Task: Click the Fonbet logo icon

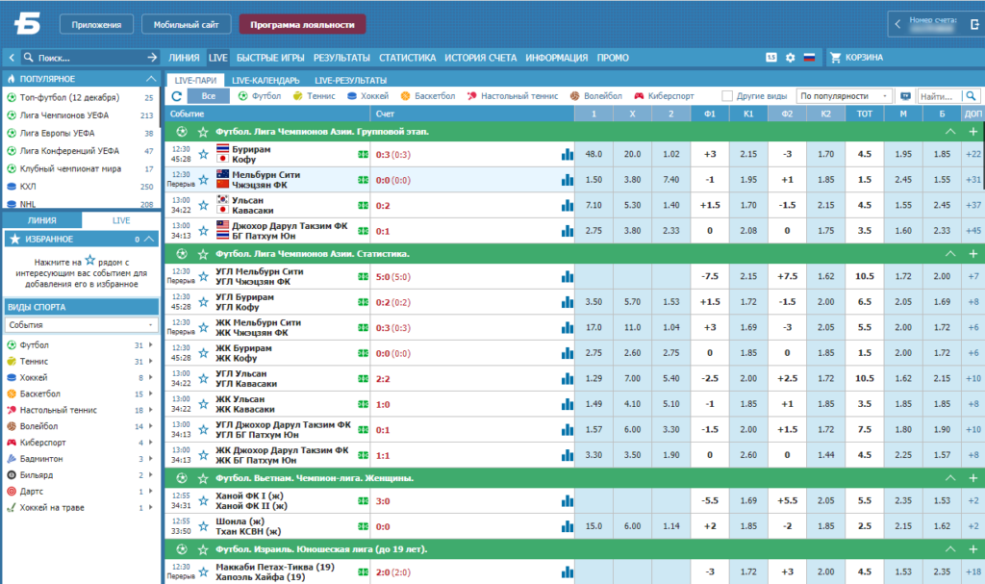Action: pos(27,24)
